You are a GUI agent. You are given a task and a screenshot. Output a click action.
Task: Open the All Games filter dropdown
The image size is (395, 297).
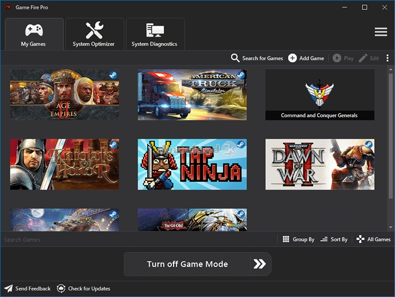[x=373, y=239]
